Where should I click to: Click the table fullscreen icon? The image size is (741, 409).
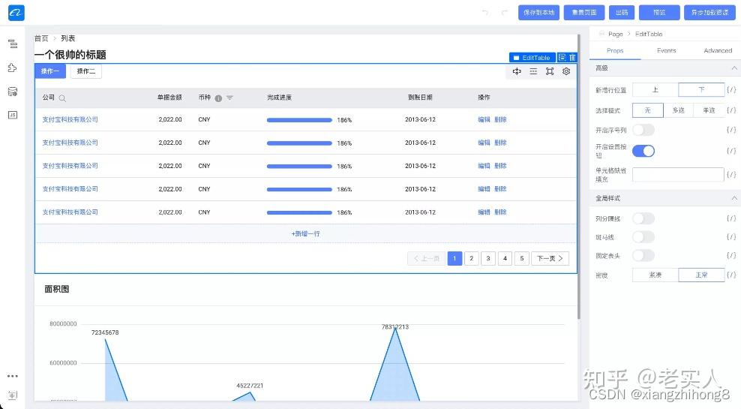coord(550,71)
